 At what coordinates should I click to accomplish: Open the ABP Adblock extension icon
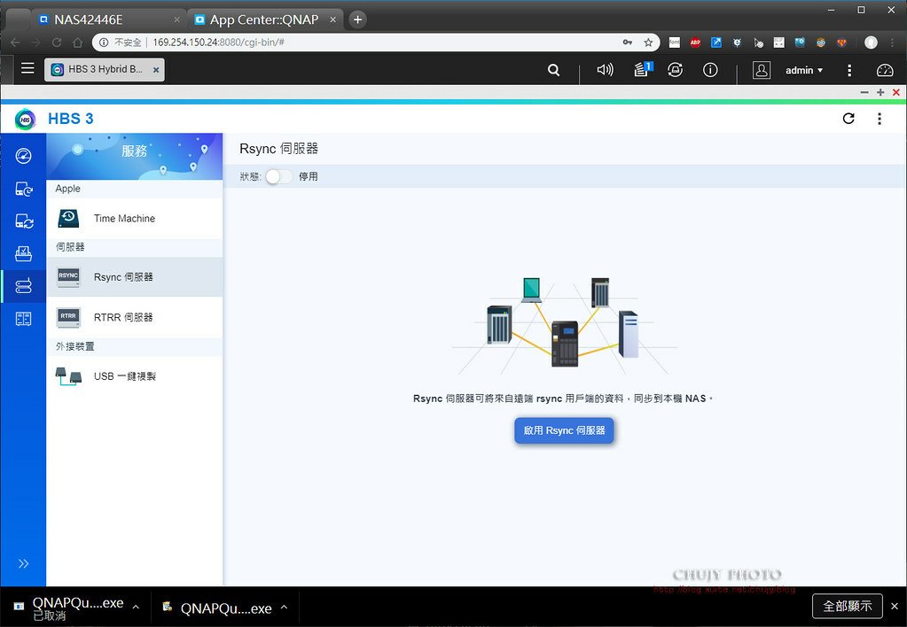pos(695,43)
